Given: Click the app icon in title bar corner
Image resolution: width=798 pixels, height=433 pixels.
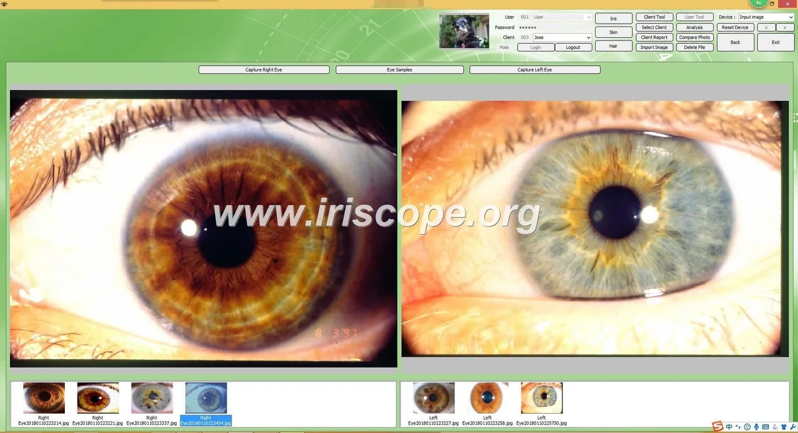Looking at the screenshot, I should [4, 4].
